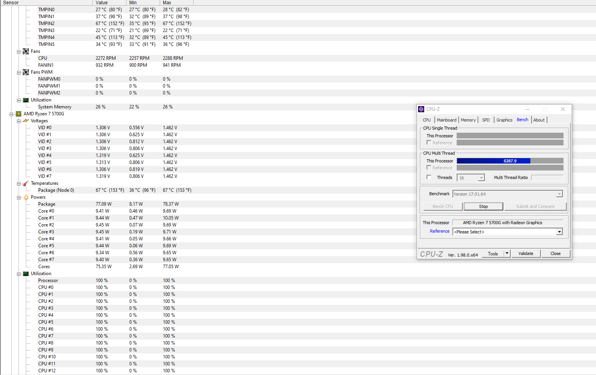Click the CPU-Z title bar app icon
Image resolution: width=596 pixels, height=375 pixels.
[421, 109]
